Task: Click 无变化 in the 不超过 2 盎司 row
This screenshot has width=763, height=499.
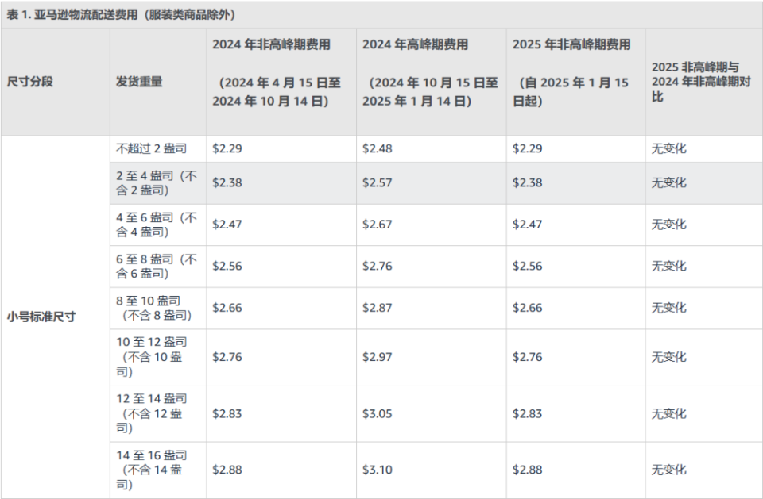Action: pyautogui.click(x=668, y=148)
